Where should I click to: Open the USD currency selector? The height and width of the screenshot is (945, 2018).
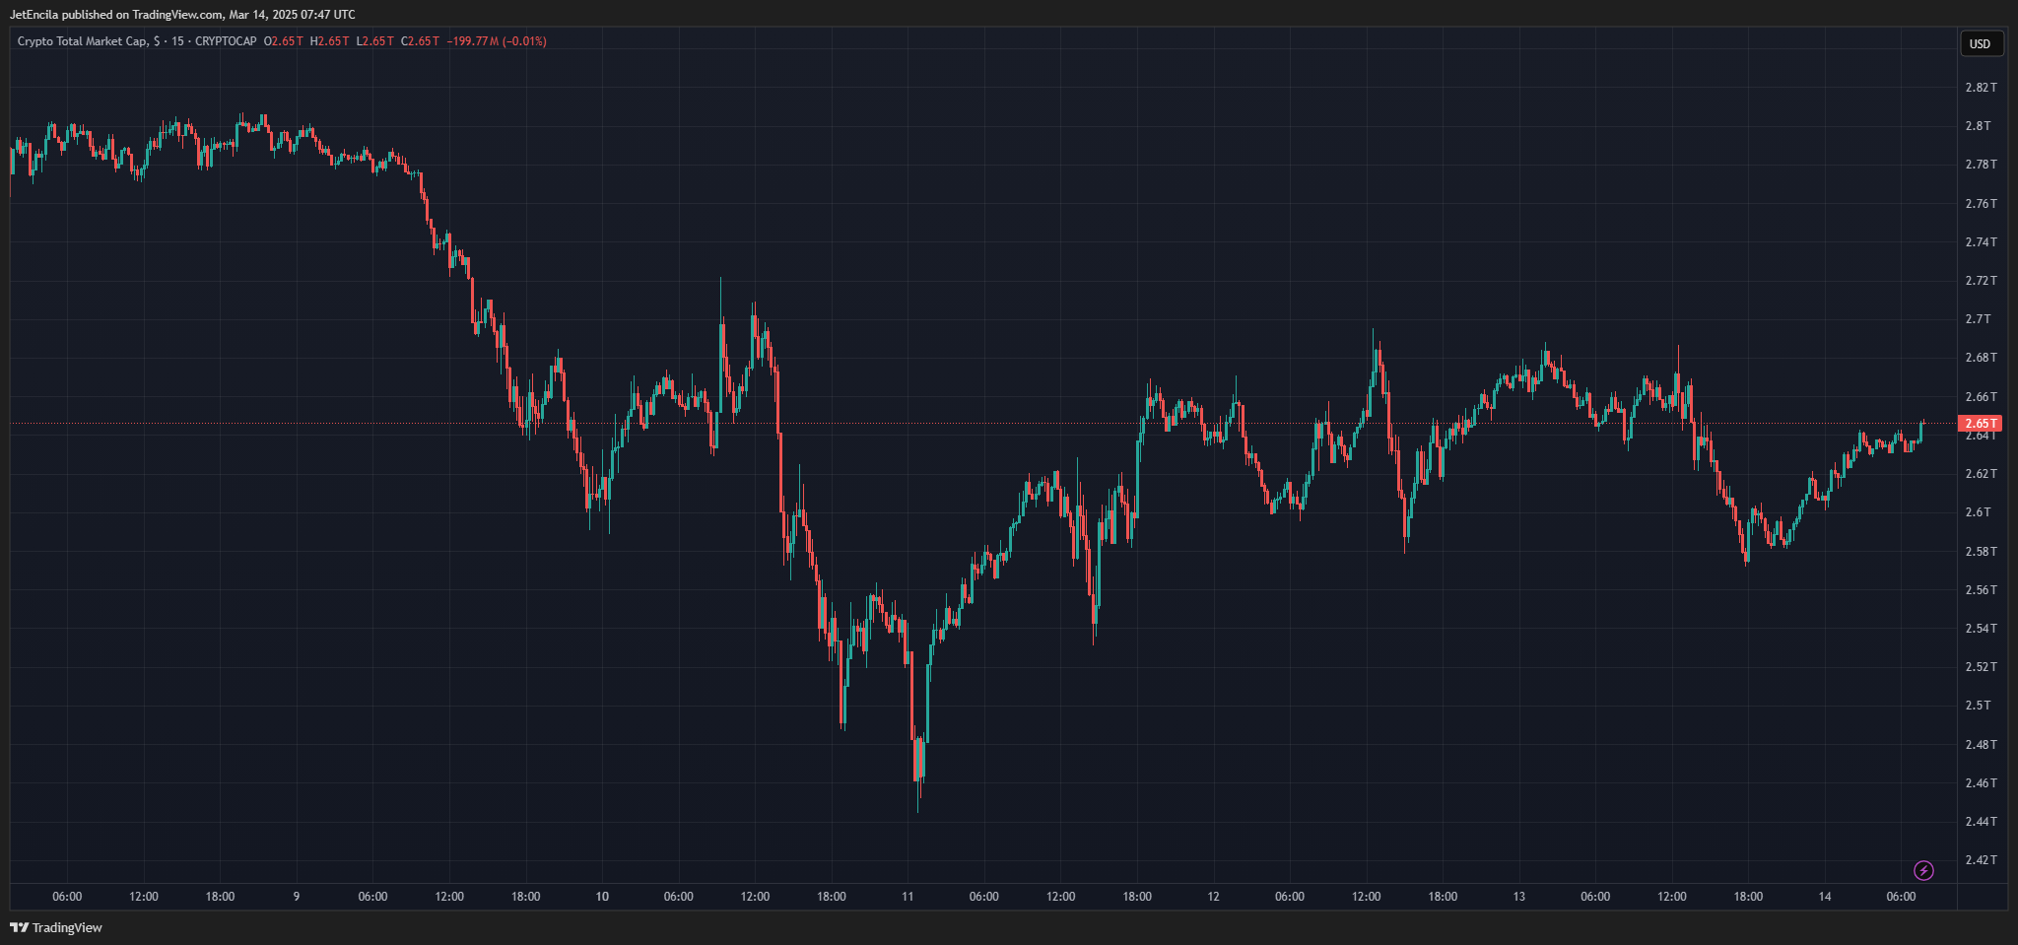coord(1981,43)
